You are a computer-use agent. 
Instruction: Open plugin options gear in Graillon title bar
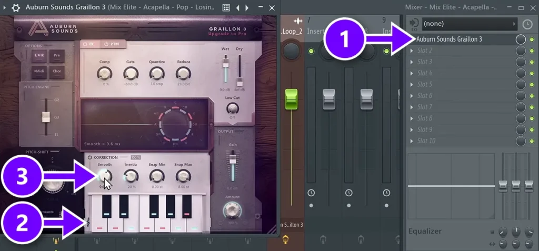[16, 7]
